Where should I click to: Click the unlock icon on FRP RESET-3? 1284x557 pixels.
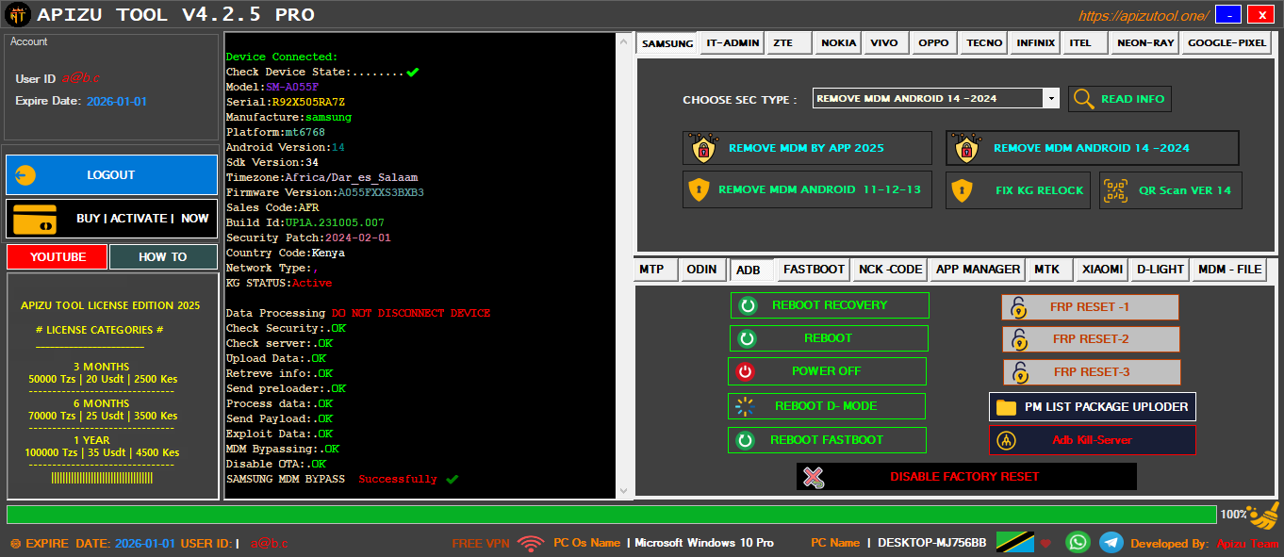coord(1018,372)
